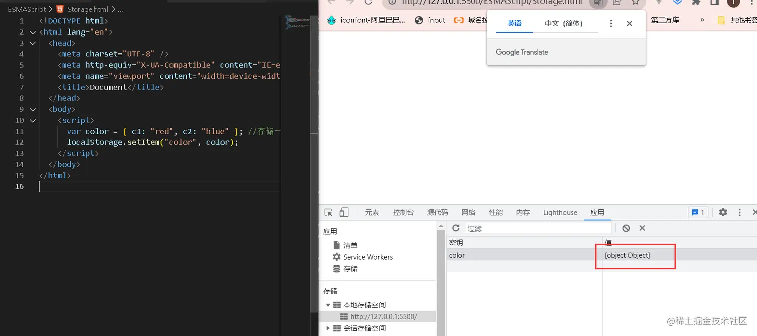Click the 值 column header

pyautogui.click(x=679, y=242)
